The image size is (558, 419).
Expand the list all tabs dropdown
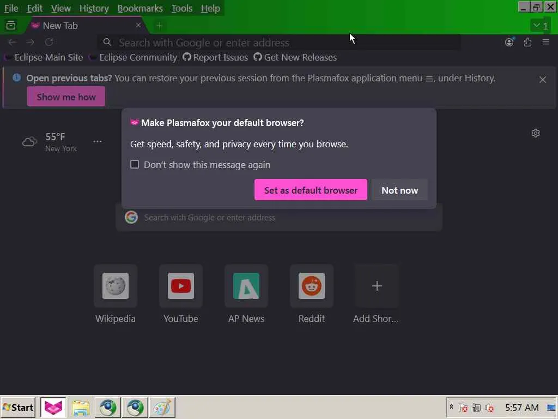point(540,25)
